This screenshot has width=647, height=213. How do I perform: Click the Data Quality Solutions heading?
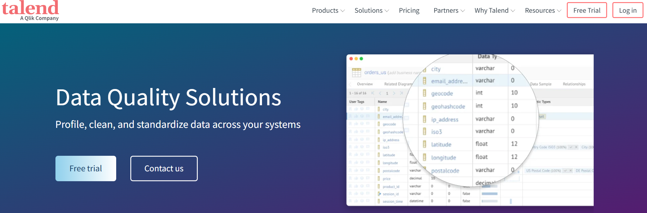pyautogui.click(x=168, y=97)
